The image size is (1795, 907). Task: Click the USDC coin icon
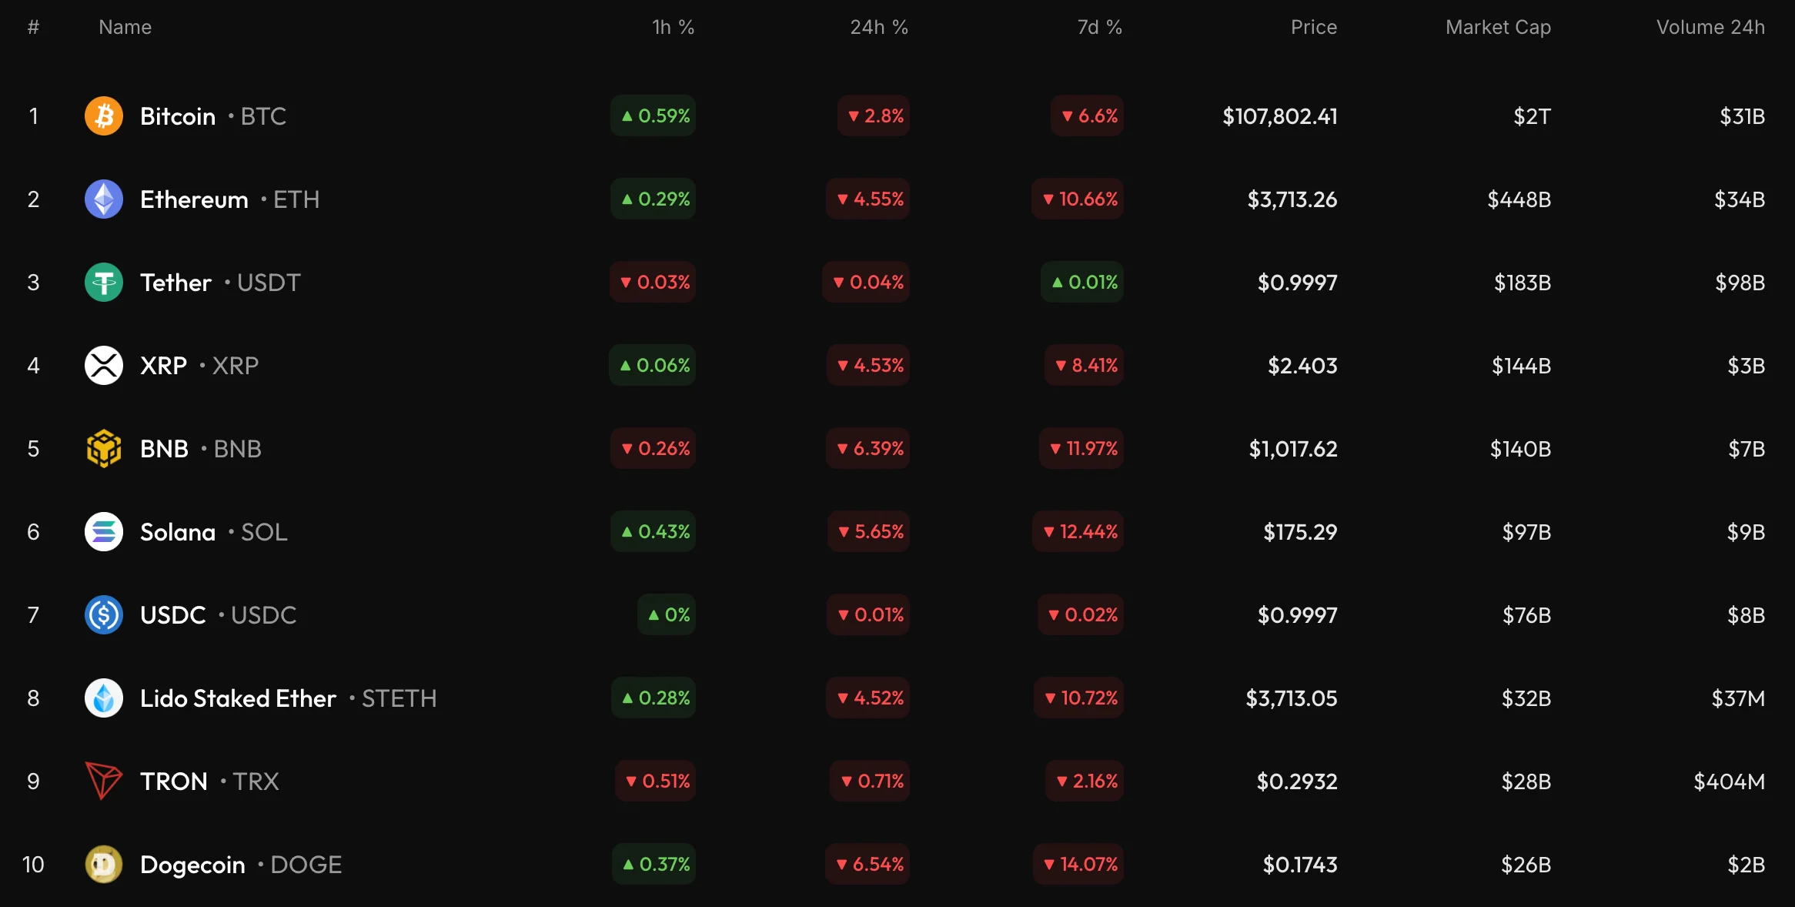[x=104, y=615]
